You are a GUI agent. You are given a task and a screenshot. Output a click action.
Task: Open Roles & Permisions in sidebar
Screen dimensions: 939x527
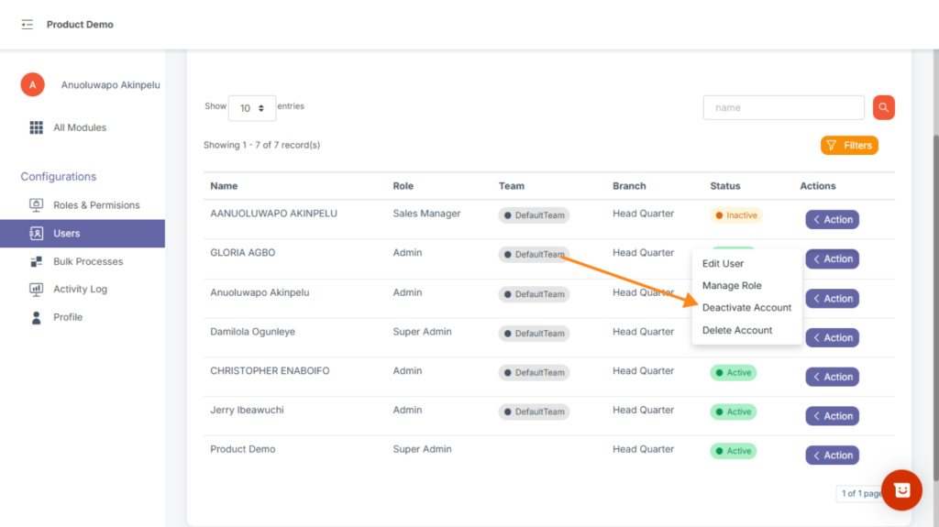coord(95,205)
